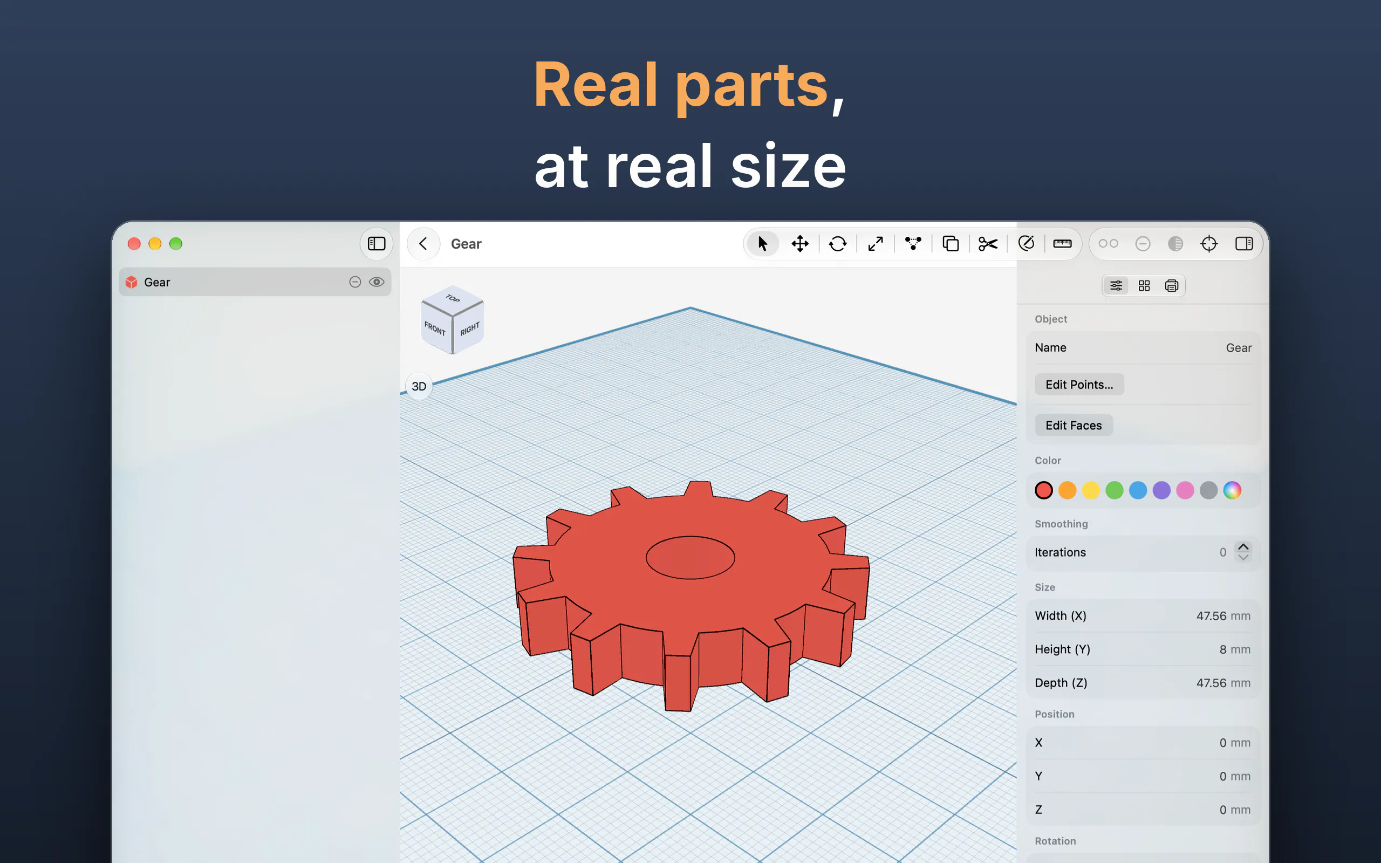1381x863 pixels.
Task: Switch to the grid layout tab
Action: coord(1144,285)
